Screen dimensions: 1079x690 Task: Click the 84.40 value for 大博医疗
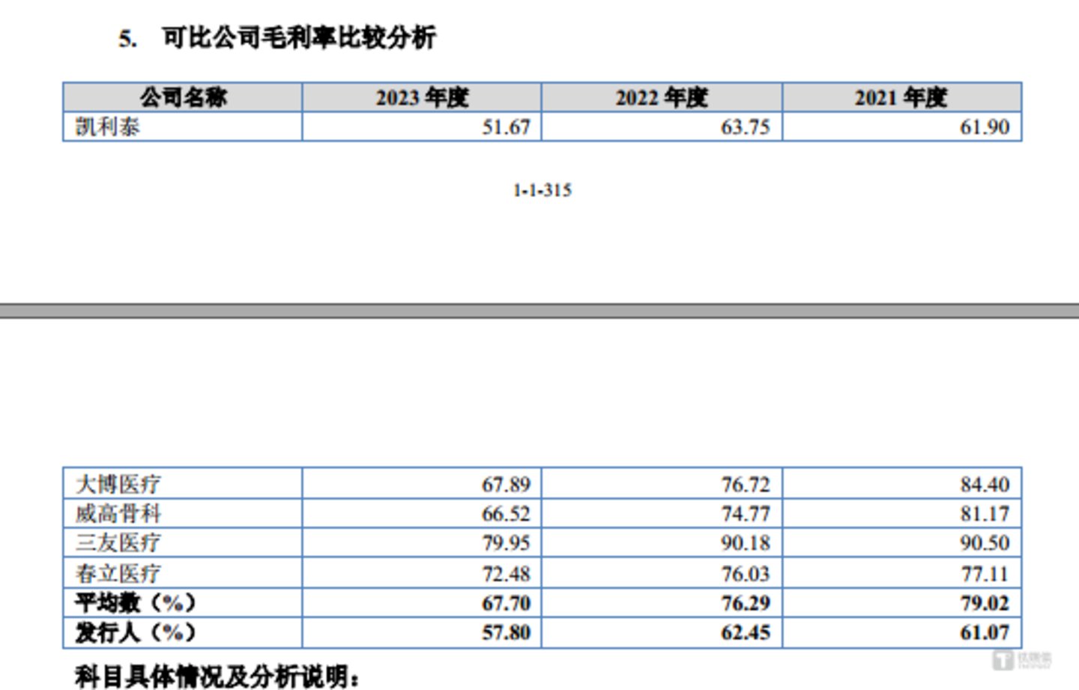pyautogui.click(x=985, y=484)
